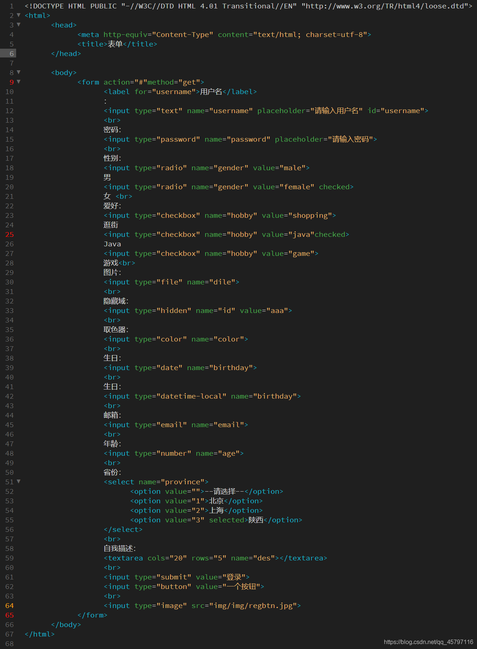
Task: Click red line number 9 in the gutter
Action: pyautogui.click(x=12, y=82)
